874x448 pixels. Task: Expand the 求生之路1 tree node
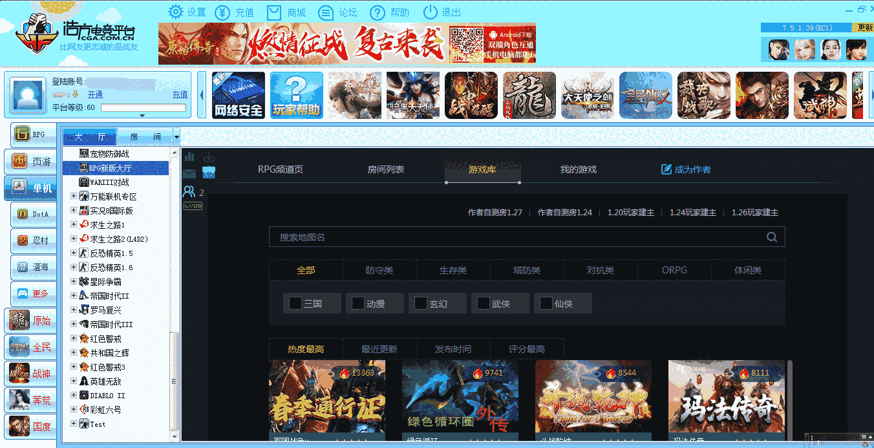click(74, 225)
